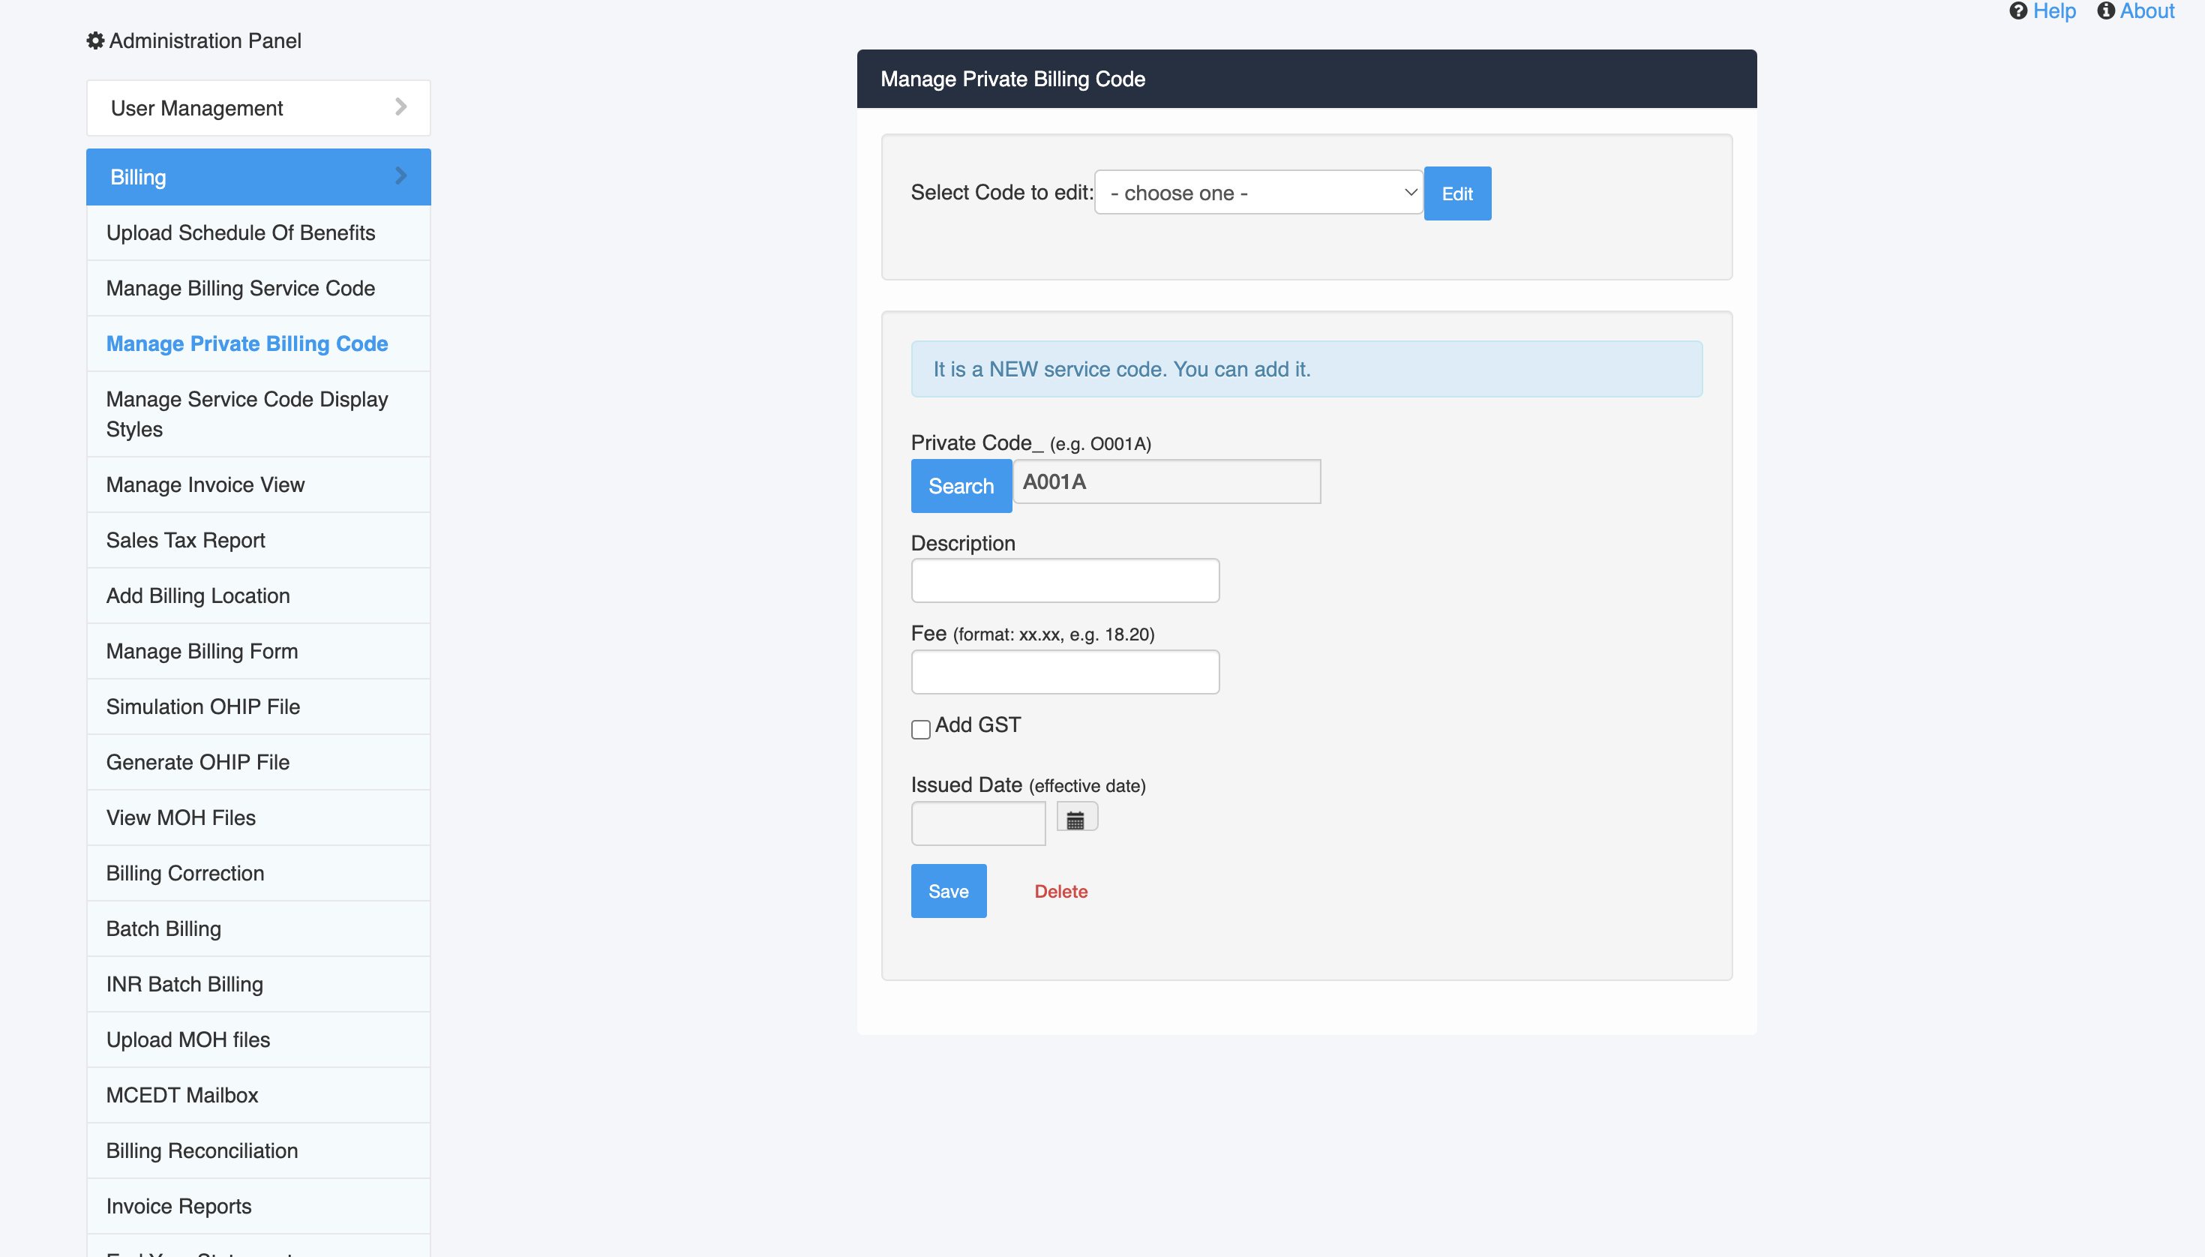Click the 'It is a NEW service code' notice
This screenshot has width=2205, height=1257.
point(1306,369)
